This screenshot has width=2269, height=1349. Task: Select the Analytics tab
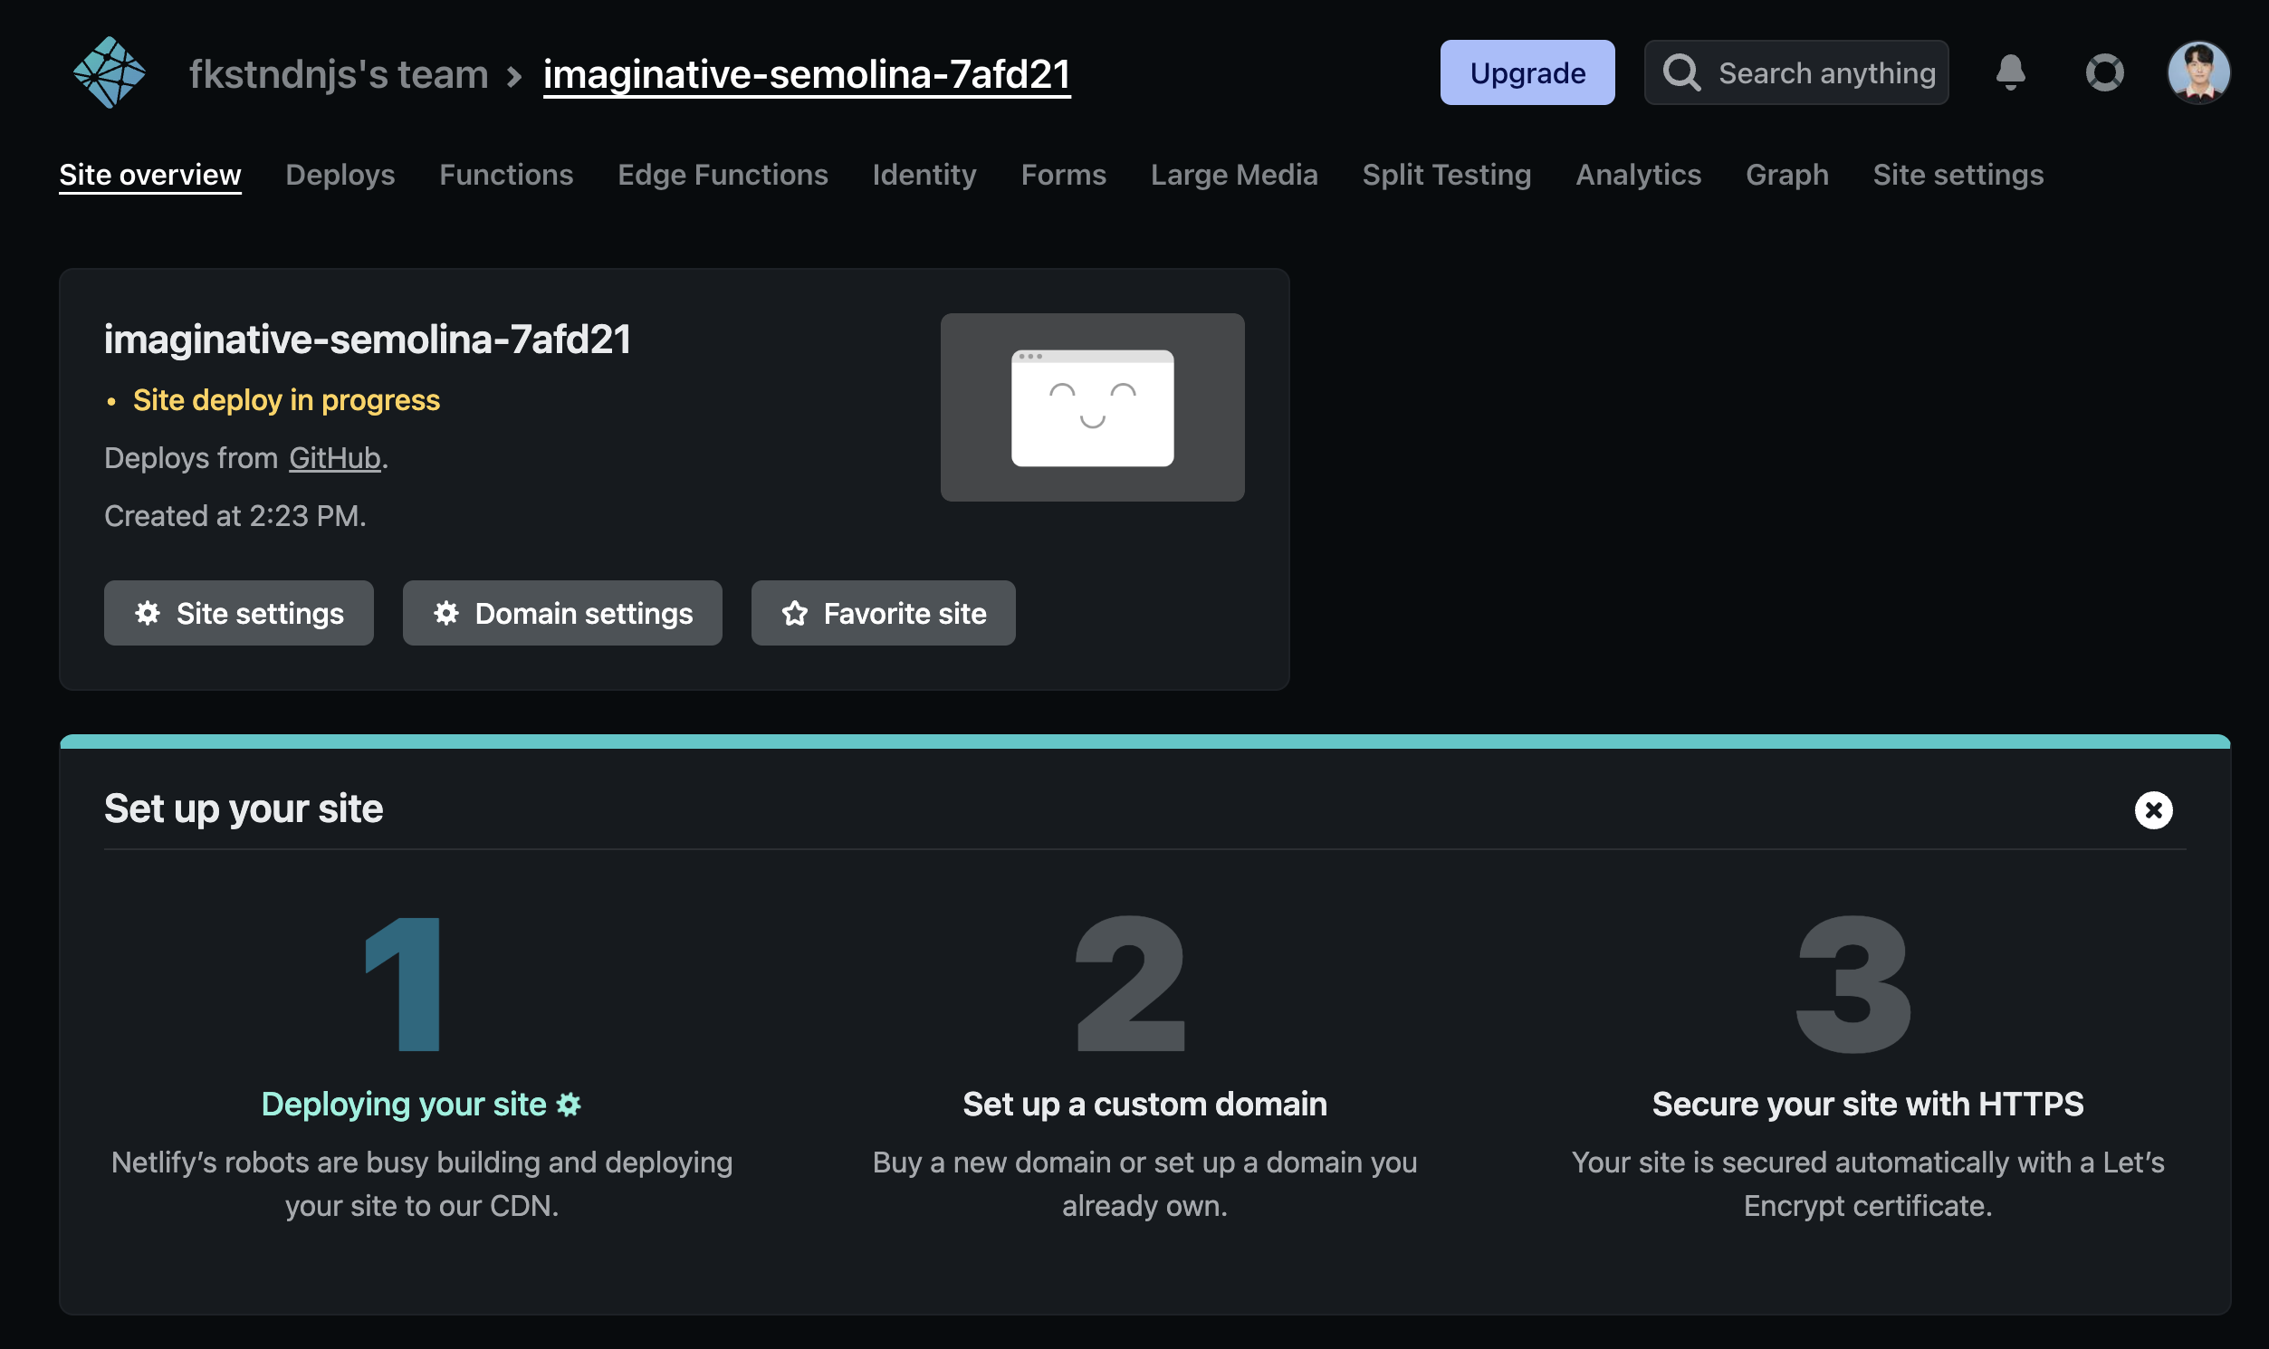click(x=1637, y=175)
